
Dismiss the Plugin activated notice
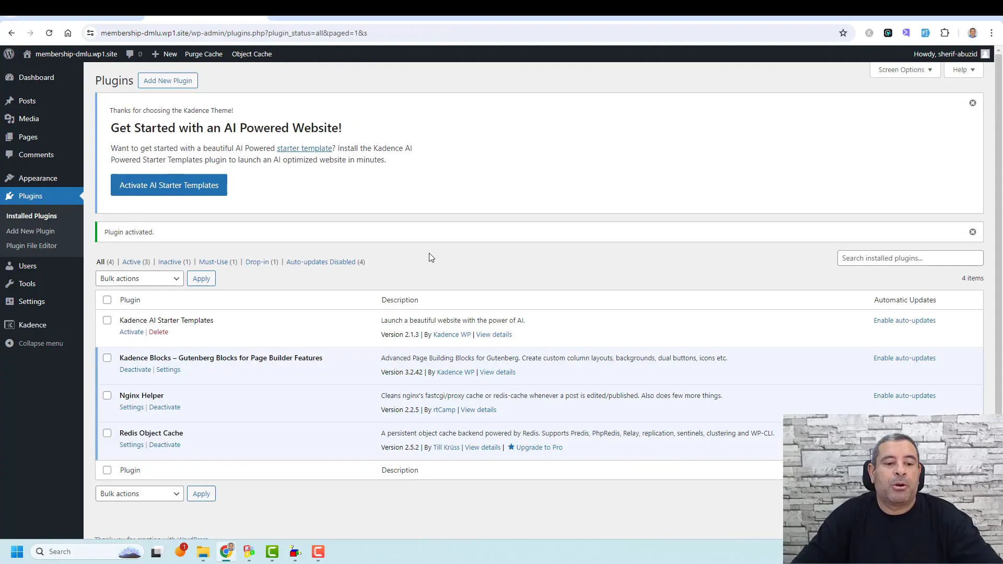973,232
